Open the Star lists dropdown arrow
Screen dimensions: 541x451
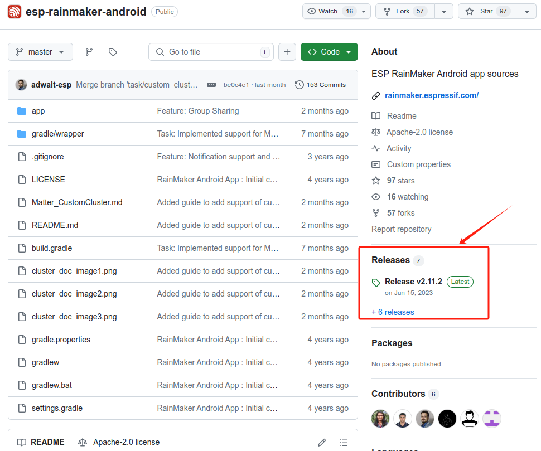pos(527,12)
